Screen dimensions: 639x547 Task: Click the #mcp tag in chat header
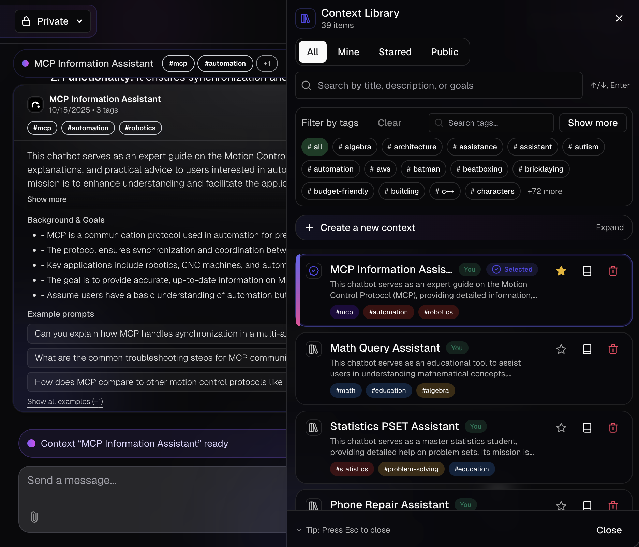tap(178, 63)
